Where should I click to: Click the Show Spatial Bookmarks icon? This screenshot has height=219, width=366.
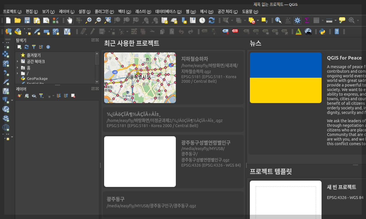coord(193,20)
